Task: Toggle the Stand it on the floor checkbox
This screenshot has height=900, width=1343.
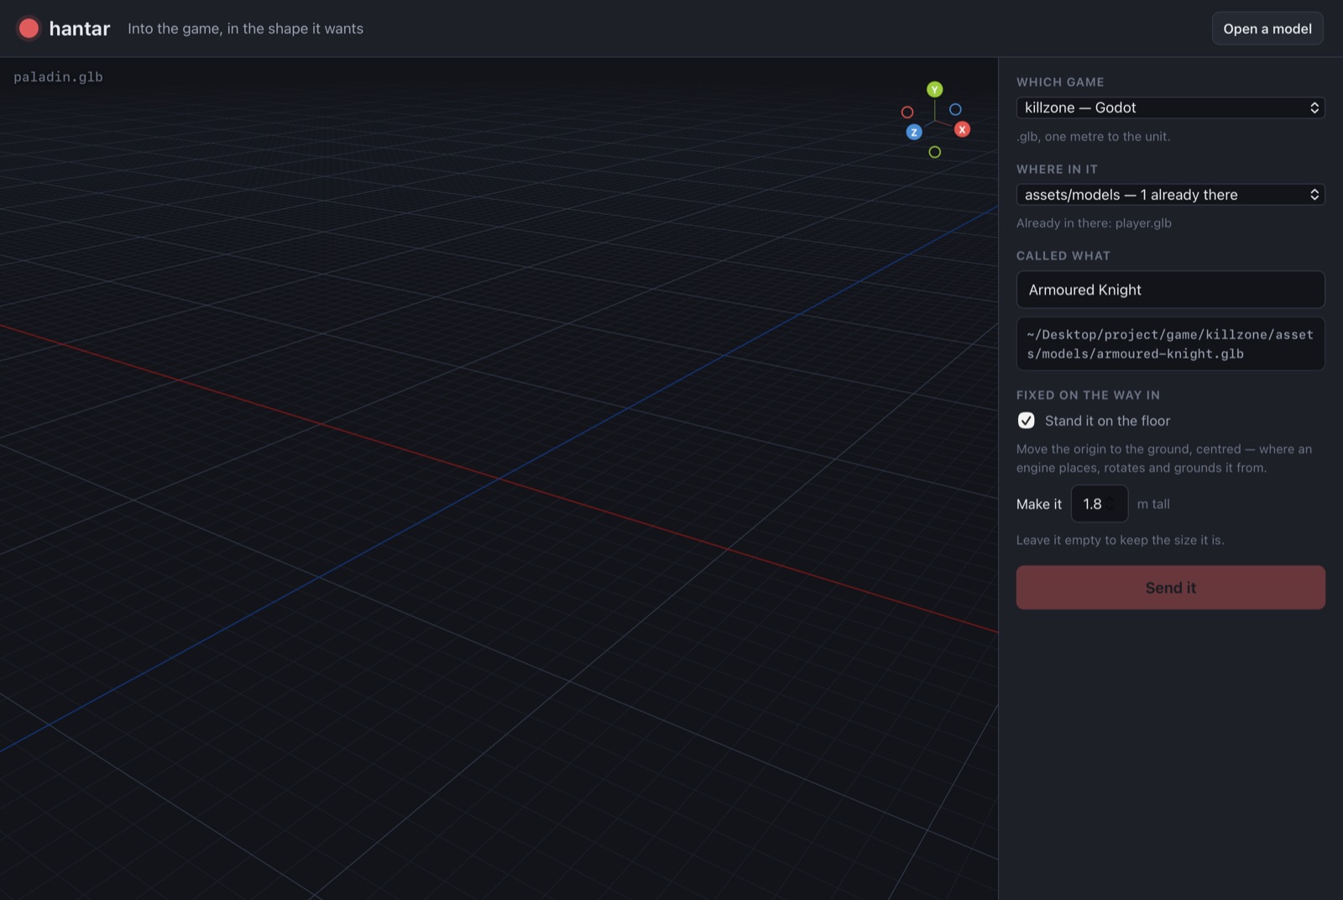Action: (x=1026, y=421)
